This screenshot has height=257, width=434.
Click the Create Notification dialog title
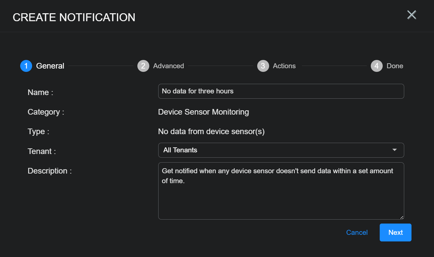click(74, 17)
